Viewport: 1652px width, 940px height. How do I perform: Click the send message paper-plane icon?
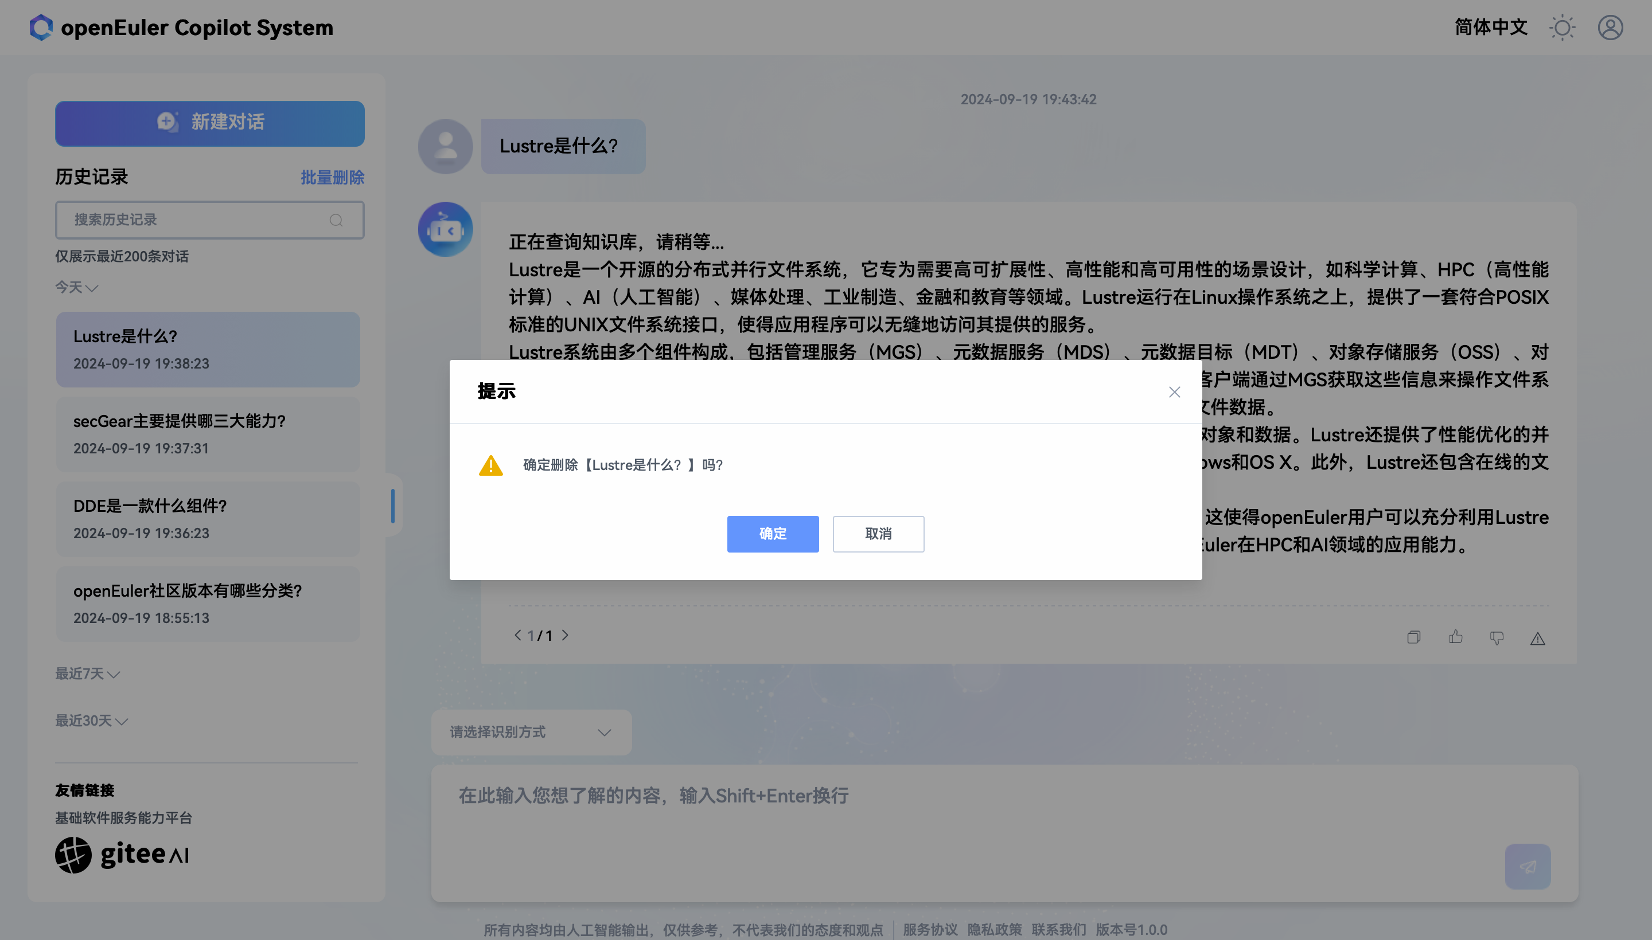point(1528,865)
